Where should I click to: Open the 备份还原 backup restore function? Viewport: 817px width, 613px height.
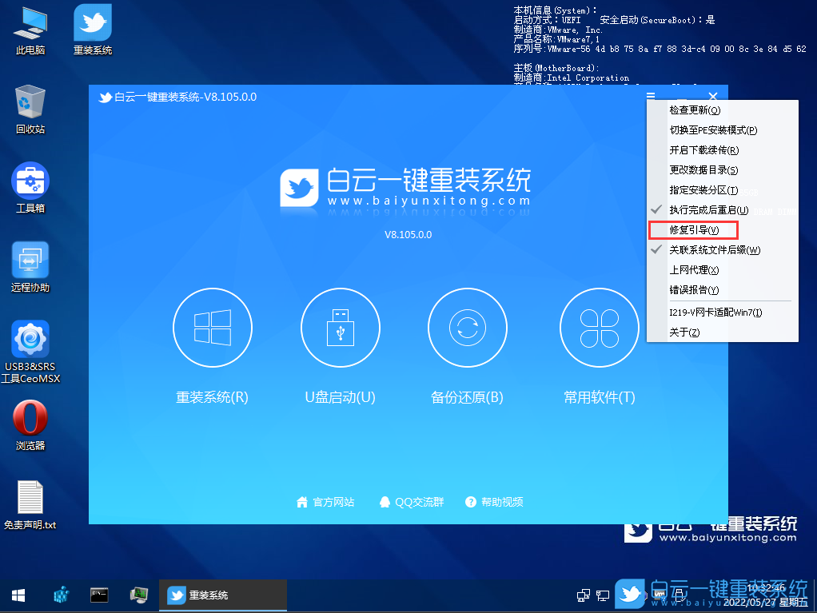point(467,327)
